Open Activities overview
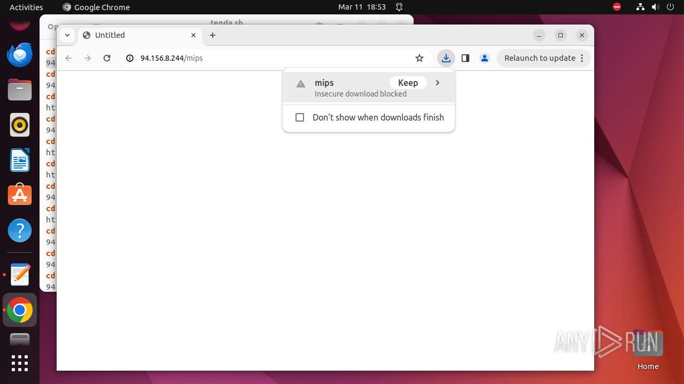 click(x=26, y=7)
